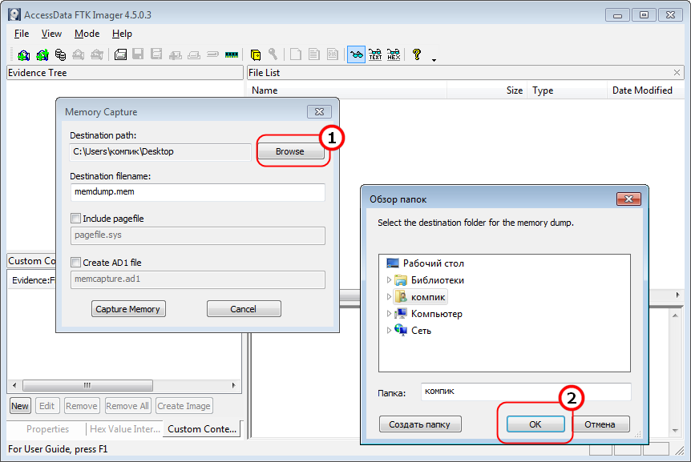Select Библиотеки folder in tree

point(437,279)
